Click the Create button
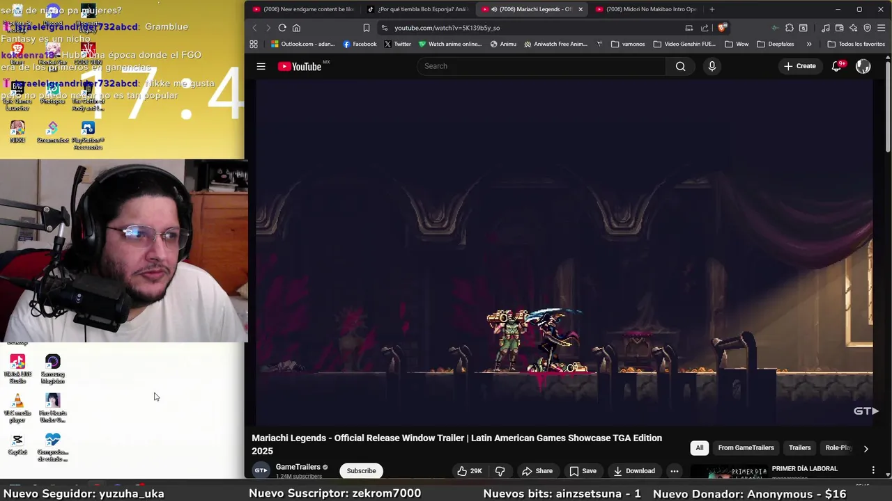This screenshot has width=892, height=501. [799, 66]
